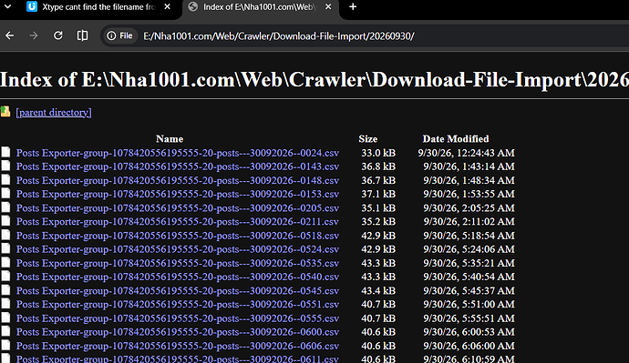
Task: Open the posts file ending 0153.csv
Action: click(178, 194)
